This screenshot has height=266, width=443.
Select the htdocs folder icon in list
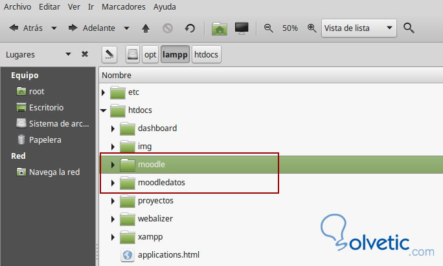pyautogui.click(x=117, y=110)
